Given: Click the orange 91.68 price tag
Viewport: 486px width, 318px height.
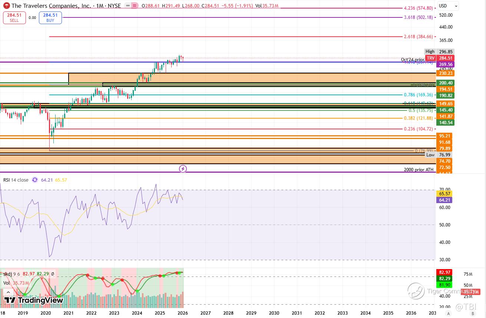Looking at the screenshot, I should pos(445,142).
